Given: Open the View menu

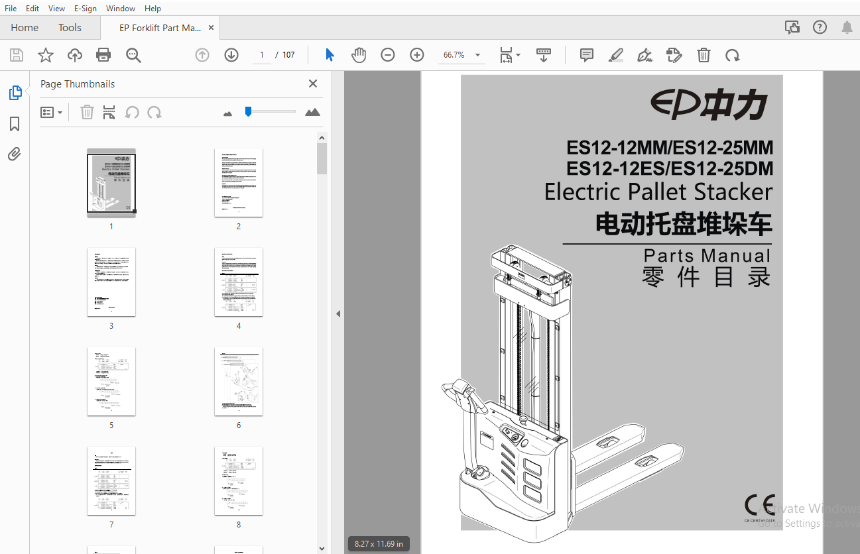Looking at the screenshot, I should (57, 9).
